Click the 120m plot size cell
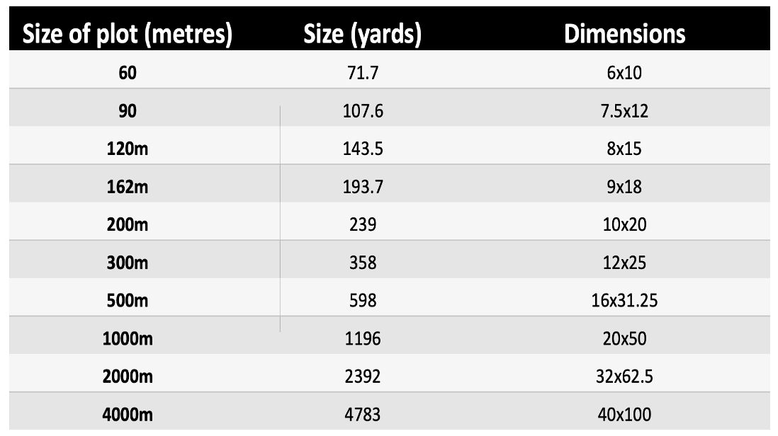 click(x=128, y=149)
